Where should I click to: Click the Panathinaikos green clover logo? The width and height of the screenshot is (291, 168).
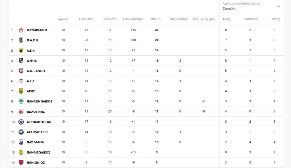tap(21, 101)
